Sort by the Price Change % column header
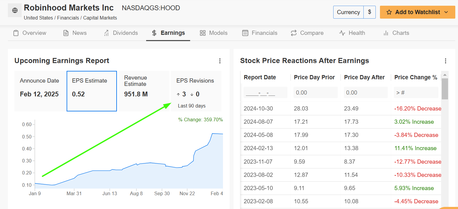Screen dimensions: 458x209 416,77
